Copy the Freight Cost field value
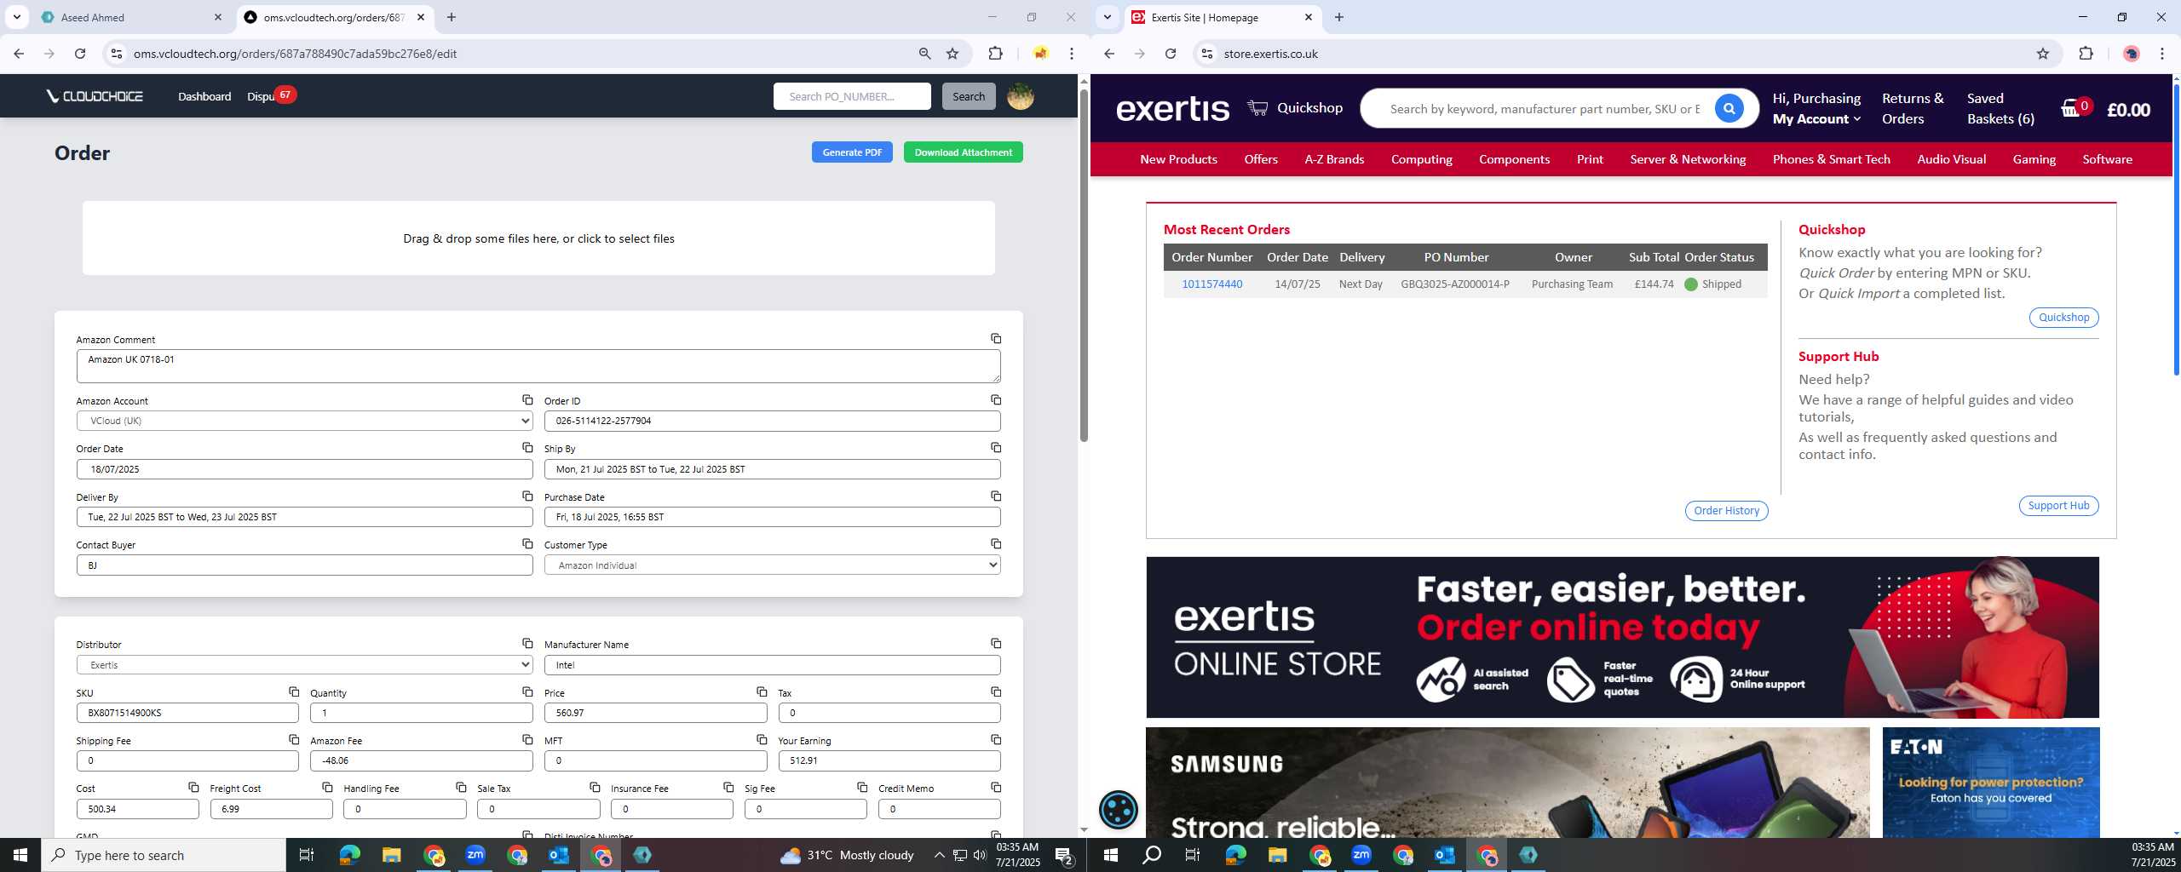This screenshot has height=872, width=2181. point(327,788)
